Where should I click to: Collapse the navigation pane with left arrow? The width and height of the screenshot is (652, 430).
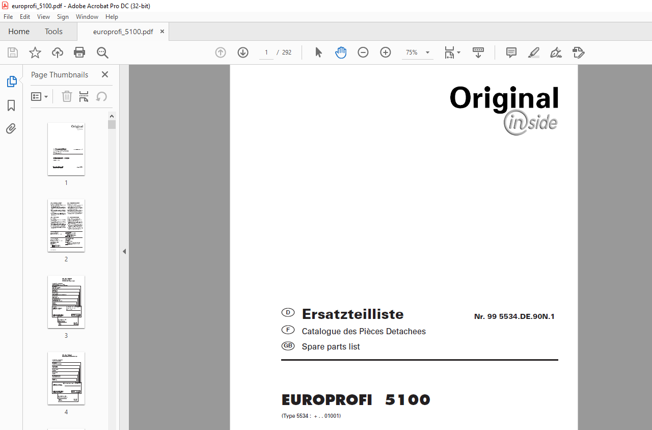coord(124,251)
